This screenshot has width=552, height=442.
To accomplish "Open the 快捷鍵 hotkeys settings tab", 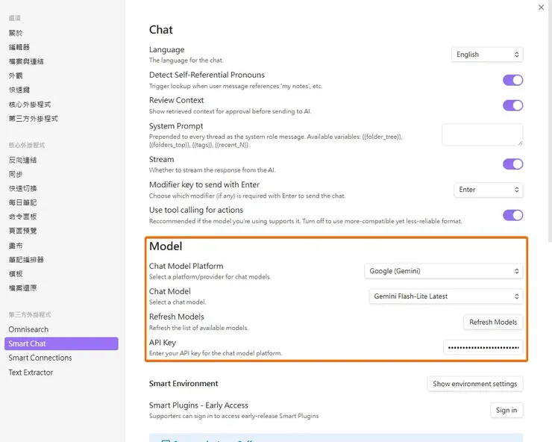I will pos(18,90).
